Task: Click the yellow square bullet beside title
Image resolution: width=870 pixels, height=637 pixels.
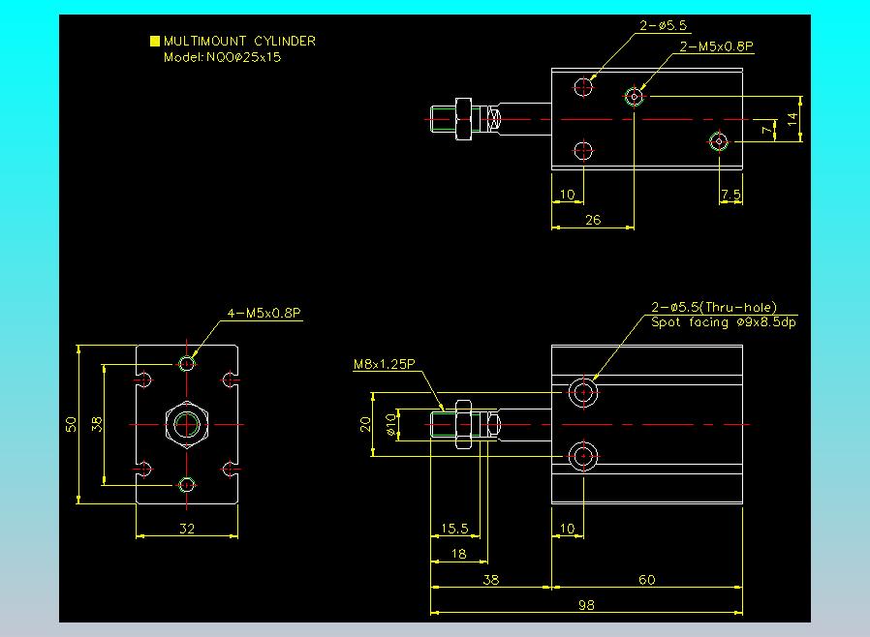Action: point(155,41)
